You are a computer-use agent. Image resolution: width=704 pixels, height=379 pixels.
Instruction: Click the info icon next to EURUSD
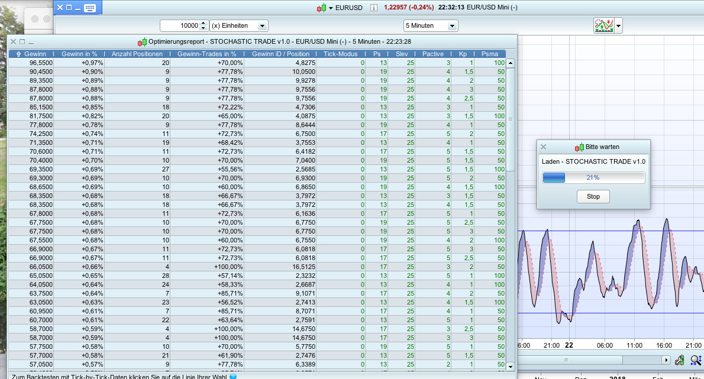click(x=373, y=8)
